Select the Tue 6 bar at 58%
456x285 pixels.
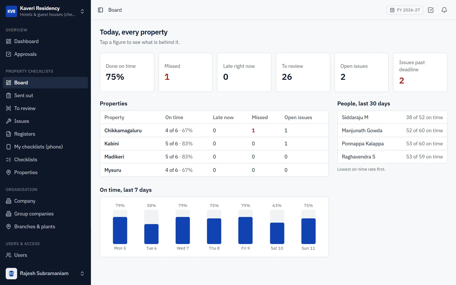pyautogui.click(x=151, y=234)
